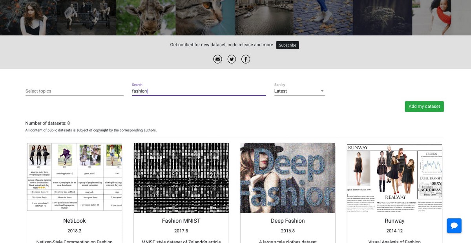This screenshot has width=471, height=243.
Task: Click the Sort by dropdown arrow
Action: tap(322, 91)
